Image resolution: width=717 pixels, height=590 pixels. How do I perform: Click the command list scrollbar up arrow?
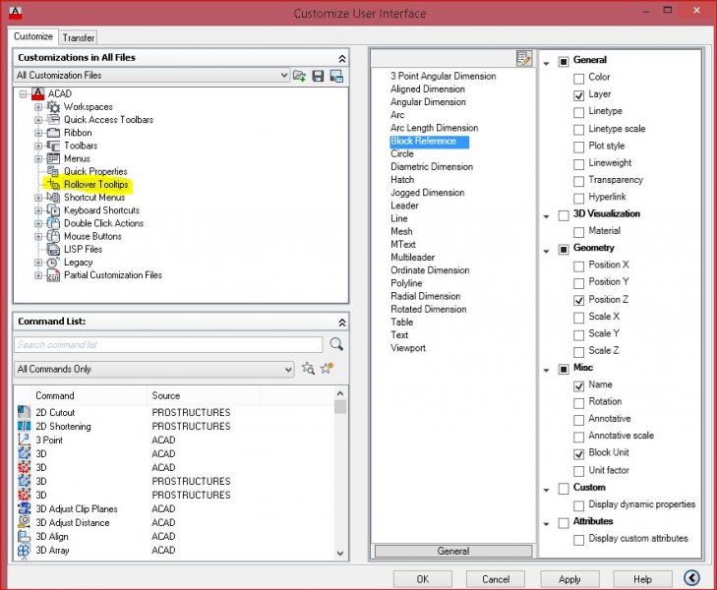click(339, 393)
